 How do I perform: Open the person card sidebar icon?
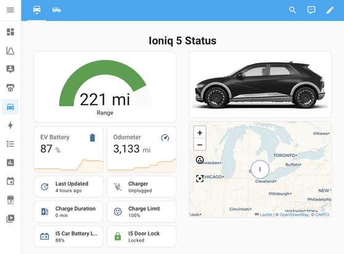[10, 69]
